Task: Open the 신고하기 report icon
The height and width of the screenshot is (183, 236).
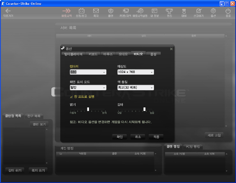Action: [199, 11]
